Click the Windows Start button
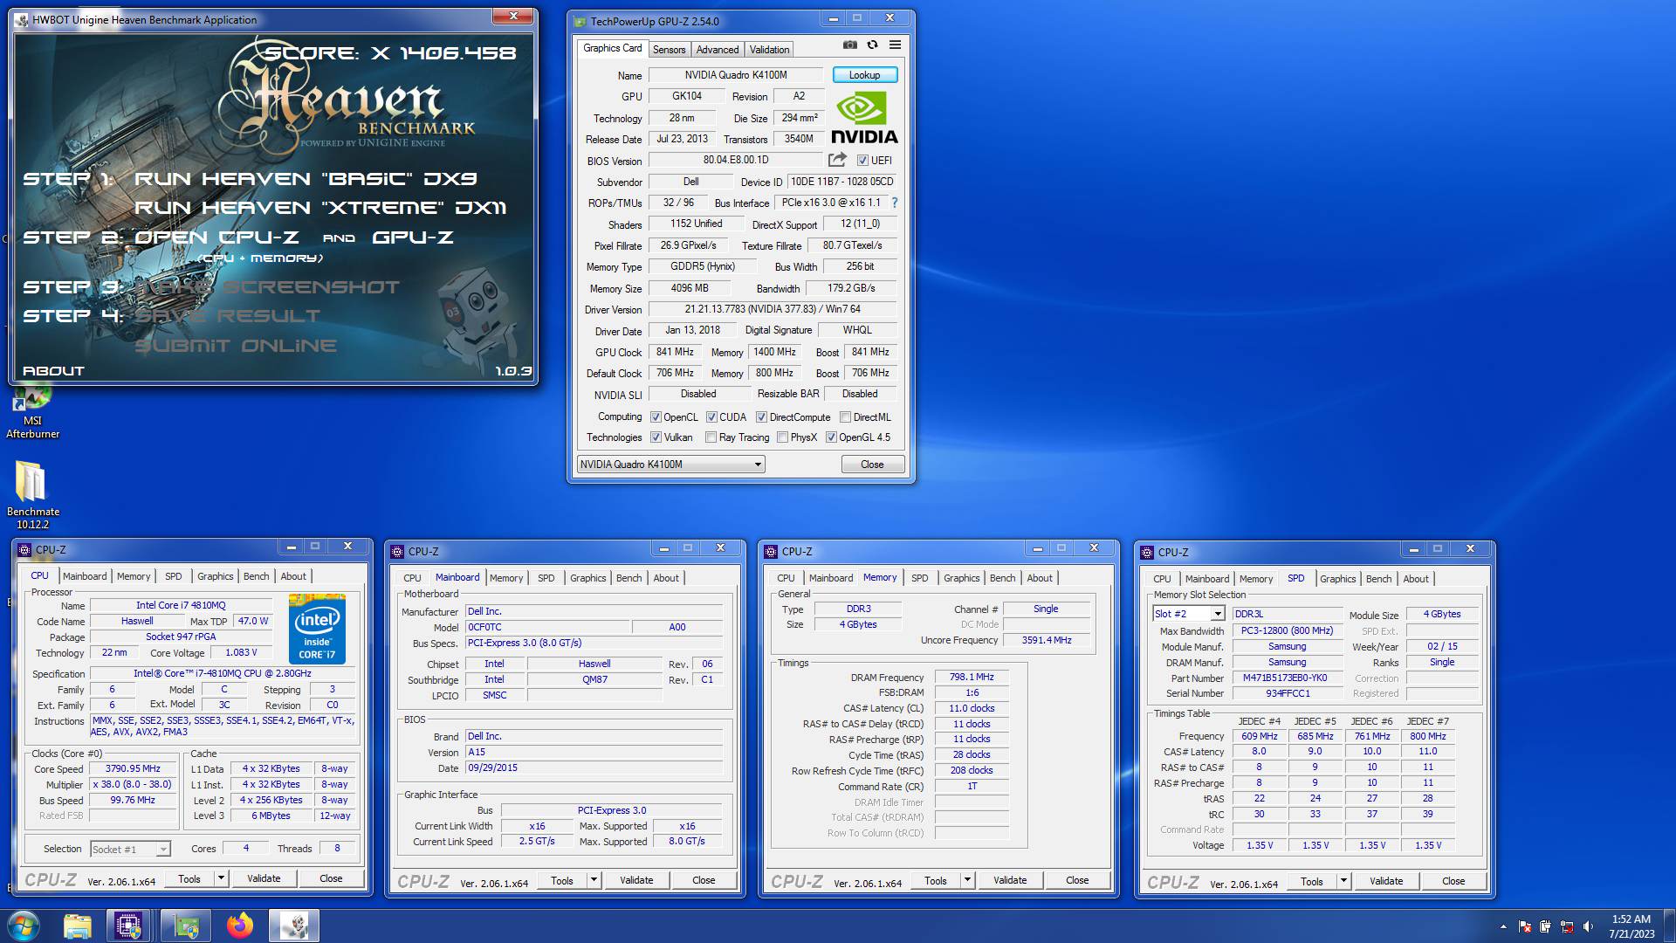1676x943 pixels. click(x=24, y=926)
